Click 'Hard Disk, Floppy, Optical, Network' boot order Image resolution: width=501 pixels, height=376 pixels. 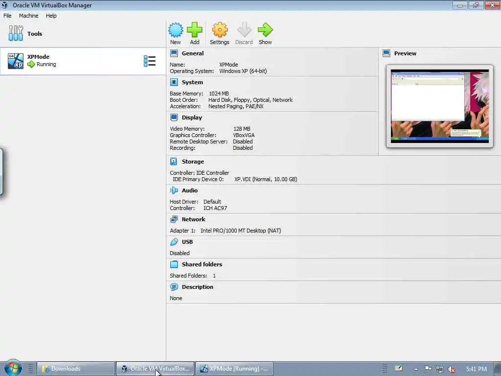pos(250,100)
